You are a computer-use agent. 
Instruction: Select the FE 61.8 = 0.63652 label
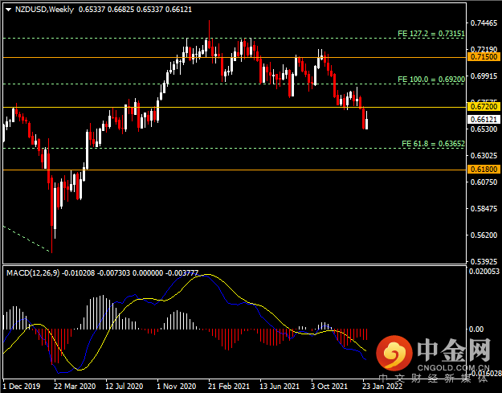pos(433,144)
